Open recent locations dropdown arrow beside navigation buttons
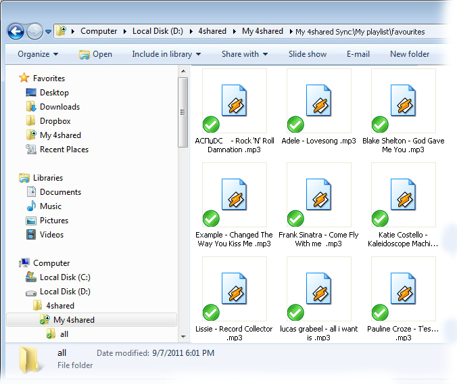Image resolution: width=457 pixels, height=387 pixels. point(49,32)
